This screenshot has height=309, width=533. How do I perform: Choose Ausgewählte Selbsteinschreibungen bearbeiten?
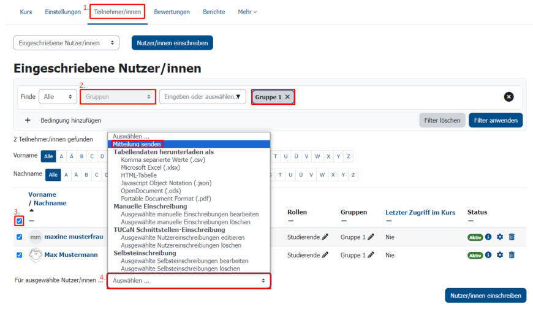[x=184, y=261]
